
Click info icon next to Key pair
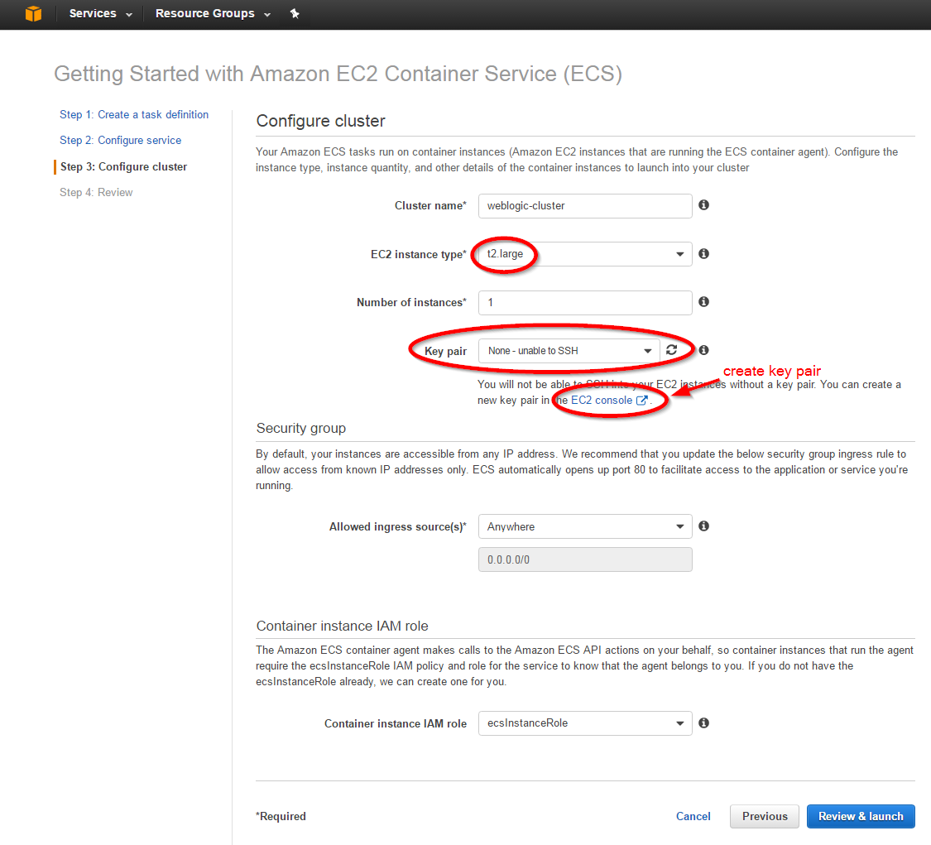click(x=703, y=350)
